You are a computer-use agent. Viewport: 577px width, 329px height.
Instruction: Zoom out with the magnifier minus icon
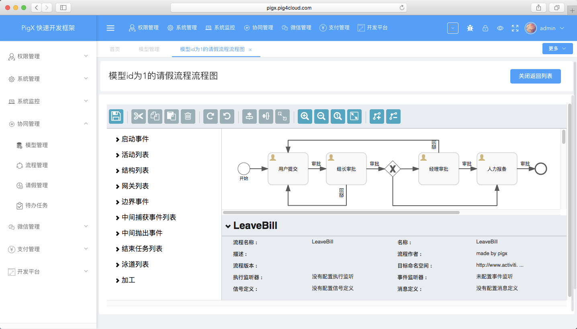[x=321, y=116]
